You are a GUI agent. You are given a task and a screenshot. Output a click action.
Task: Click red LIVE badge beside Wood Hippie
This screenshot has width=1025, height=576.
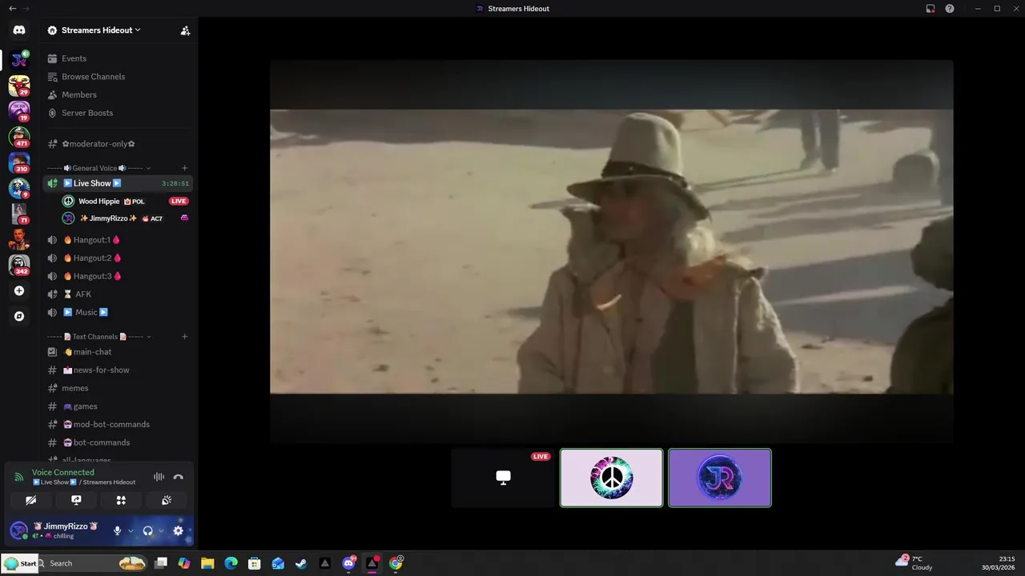(179, 202)
